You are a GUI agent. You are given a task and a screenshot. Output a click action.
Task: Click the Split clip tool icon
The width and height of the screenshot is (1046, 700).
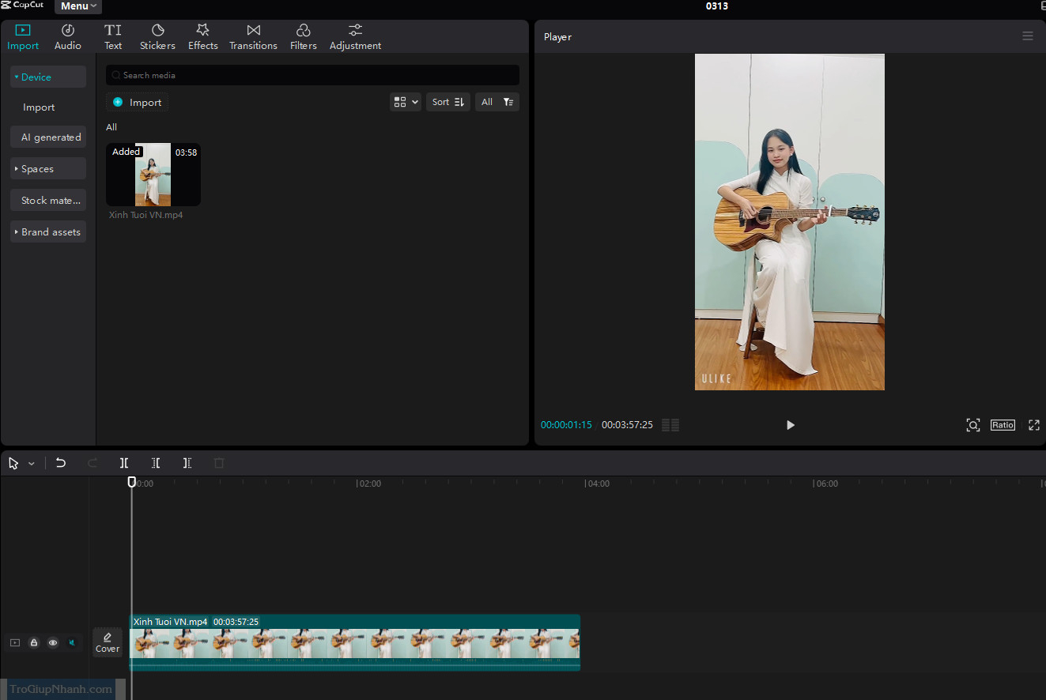[124, 463]
